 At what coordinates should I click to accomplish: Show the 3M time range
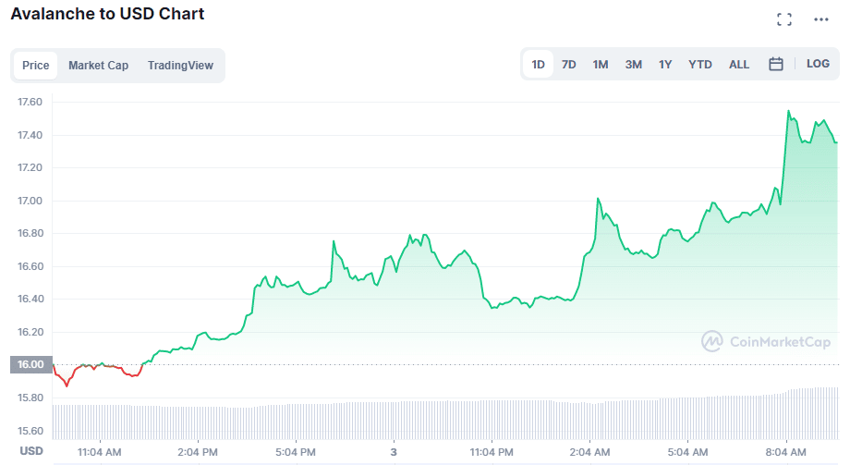point(633,65)
